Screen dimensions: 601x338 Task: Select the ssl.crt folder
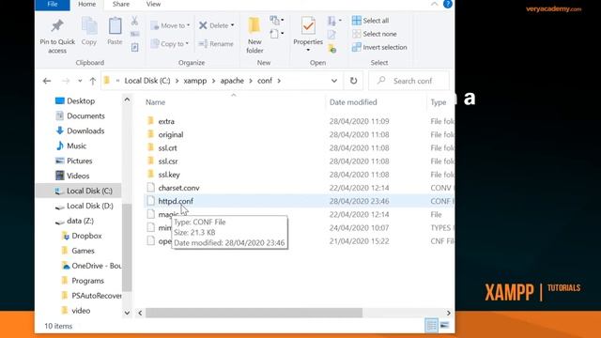[167, 148]
